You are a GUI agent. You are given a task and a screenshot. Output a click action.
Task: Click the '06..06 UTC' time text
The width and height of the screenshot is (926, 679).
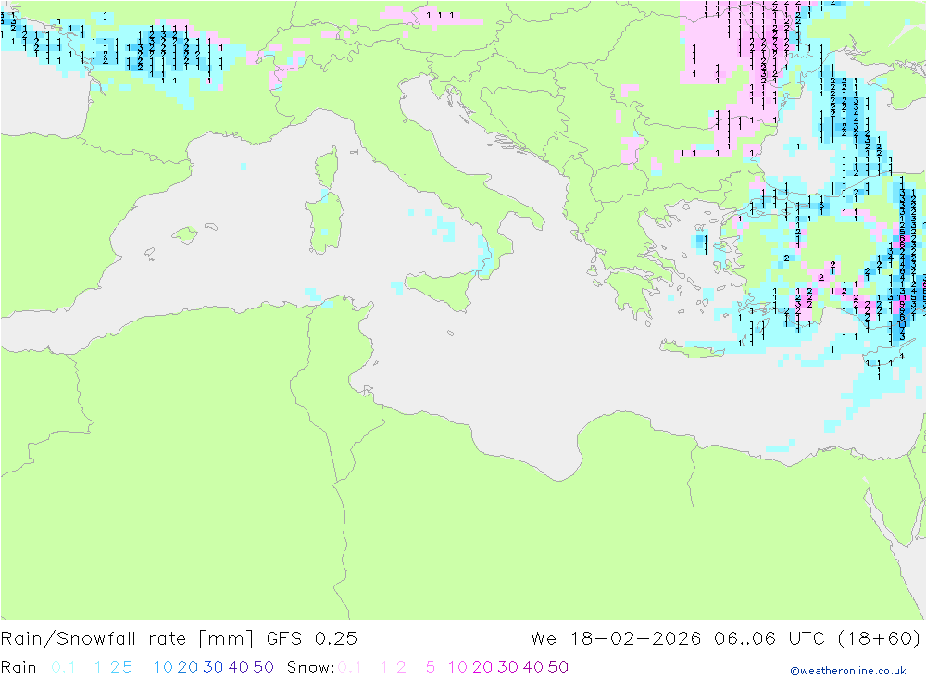point(769,639)
